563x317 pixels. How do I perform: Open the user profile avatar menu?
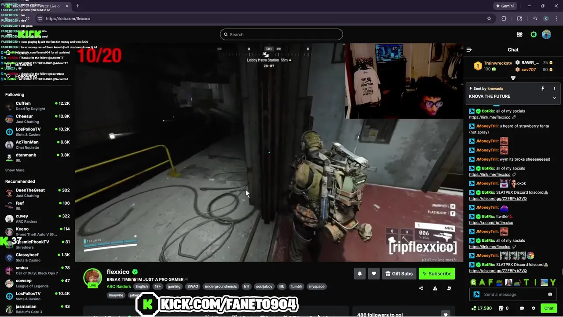tap(546, 34)
